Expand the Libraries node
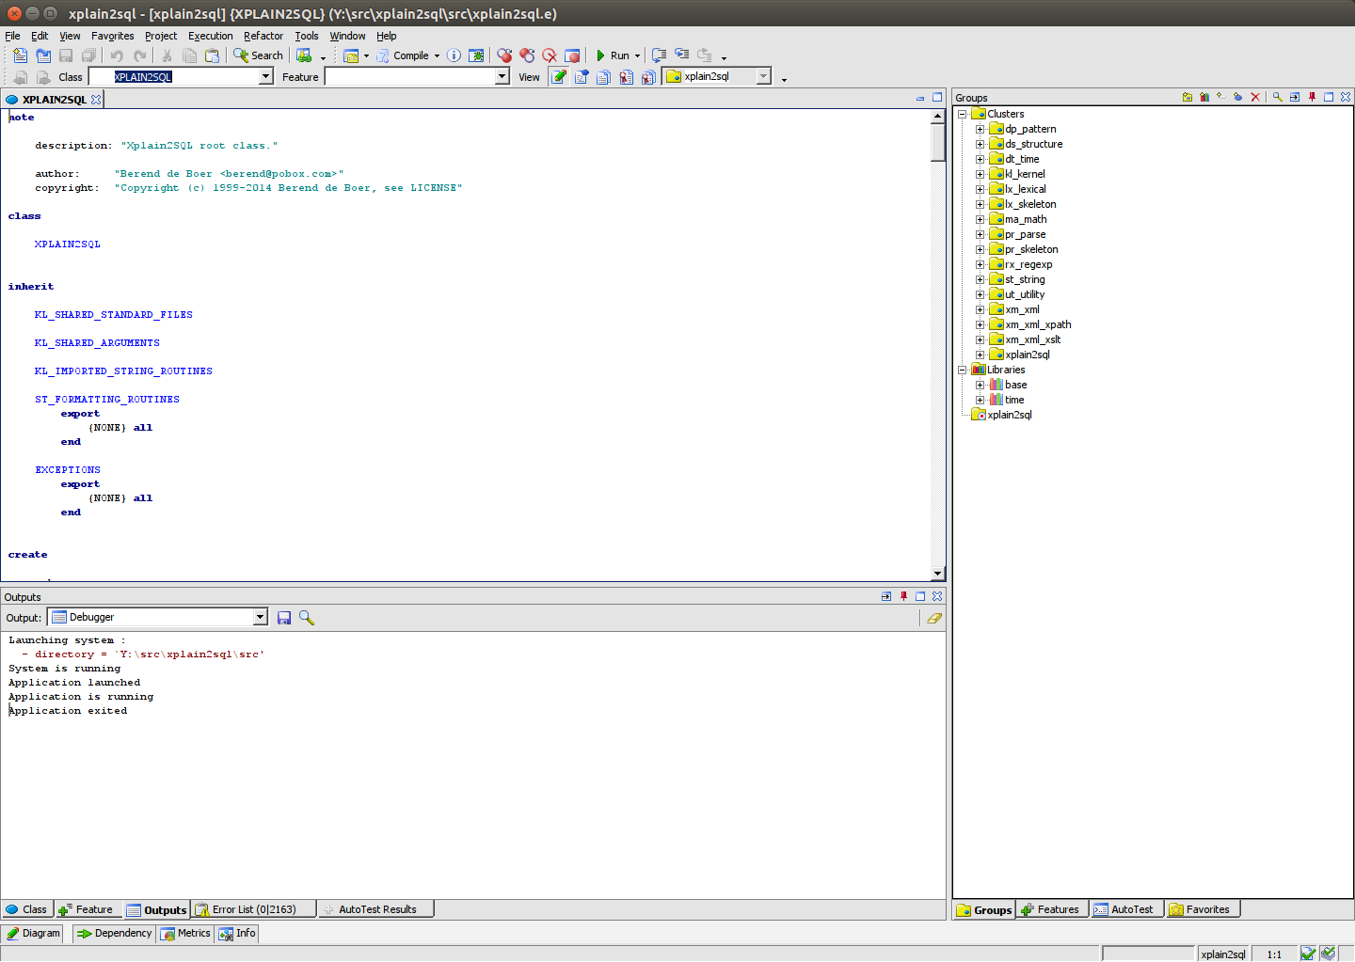The image size is (1355, 962). (963, 369)
